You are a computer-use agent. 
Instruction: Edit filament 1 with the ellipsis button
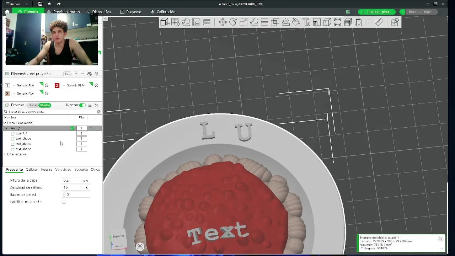[x=47, y=85]
